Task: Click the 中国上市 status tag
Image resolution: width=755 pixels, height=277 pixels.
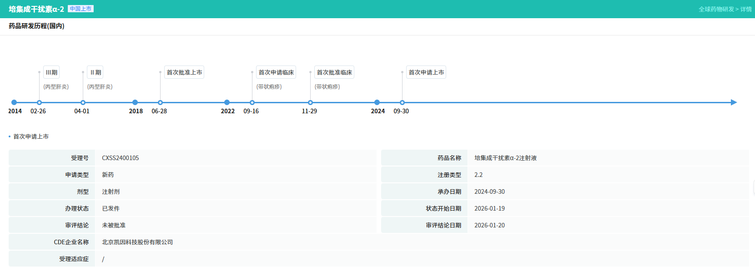Action: tap(81, 9)
